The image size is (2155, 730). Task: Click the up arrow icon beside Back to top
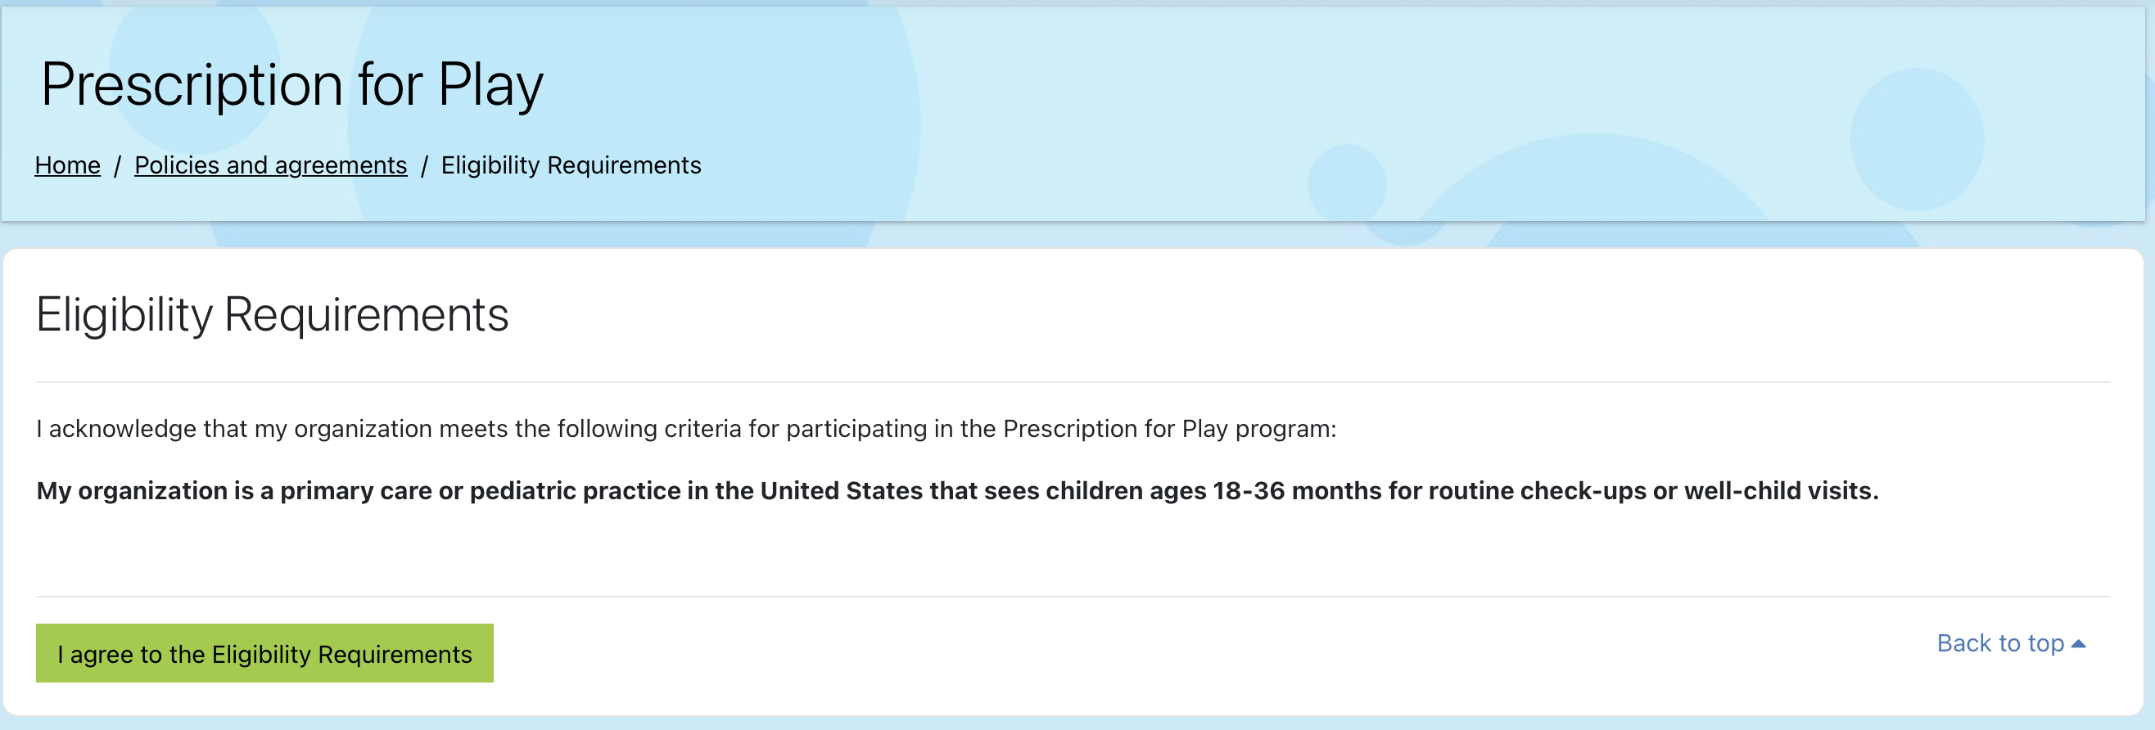point(2078,644)
